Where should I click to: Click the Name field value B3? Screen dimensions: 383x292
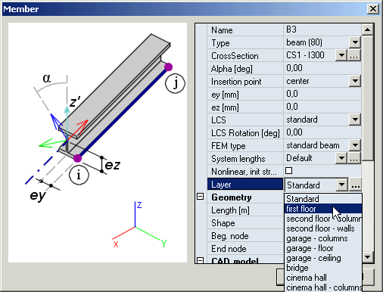pos(322,30)
